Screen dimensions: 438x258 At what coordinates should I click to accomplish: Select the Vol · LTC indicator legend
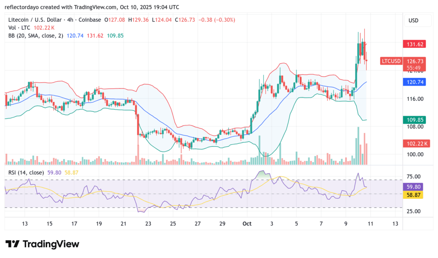(x=19, y=28)
